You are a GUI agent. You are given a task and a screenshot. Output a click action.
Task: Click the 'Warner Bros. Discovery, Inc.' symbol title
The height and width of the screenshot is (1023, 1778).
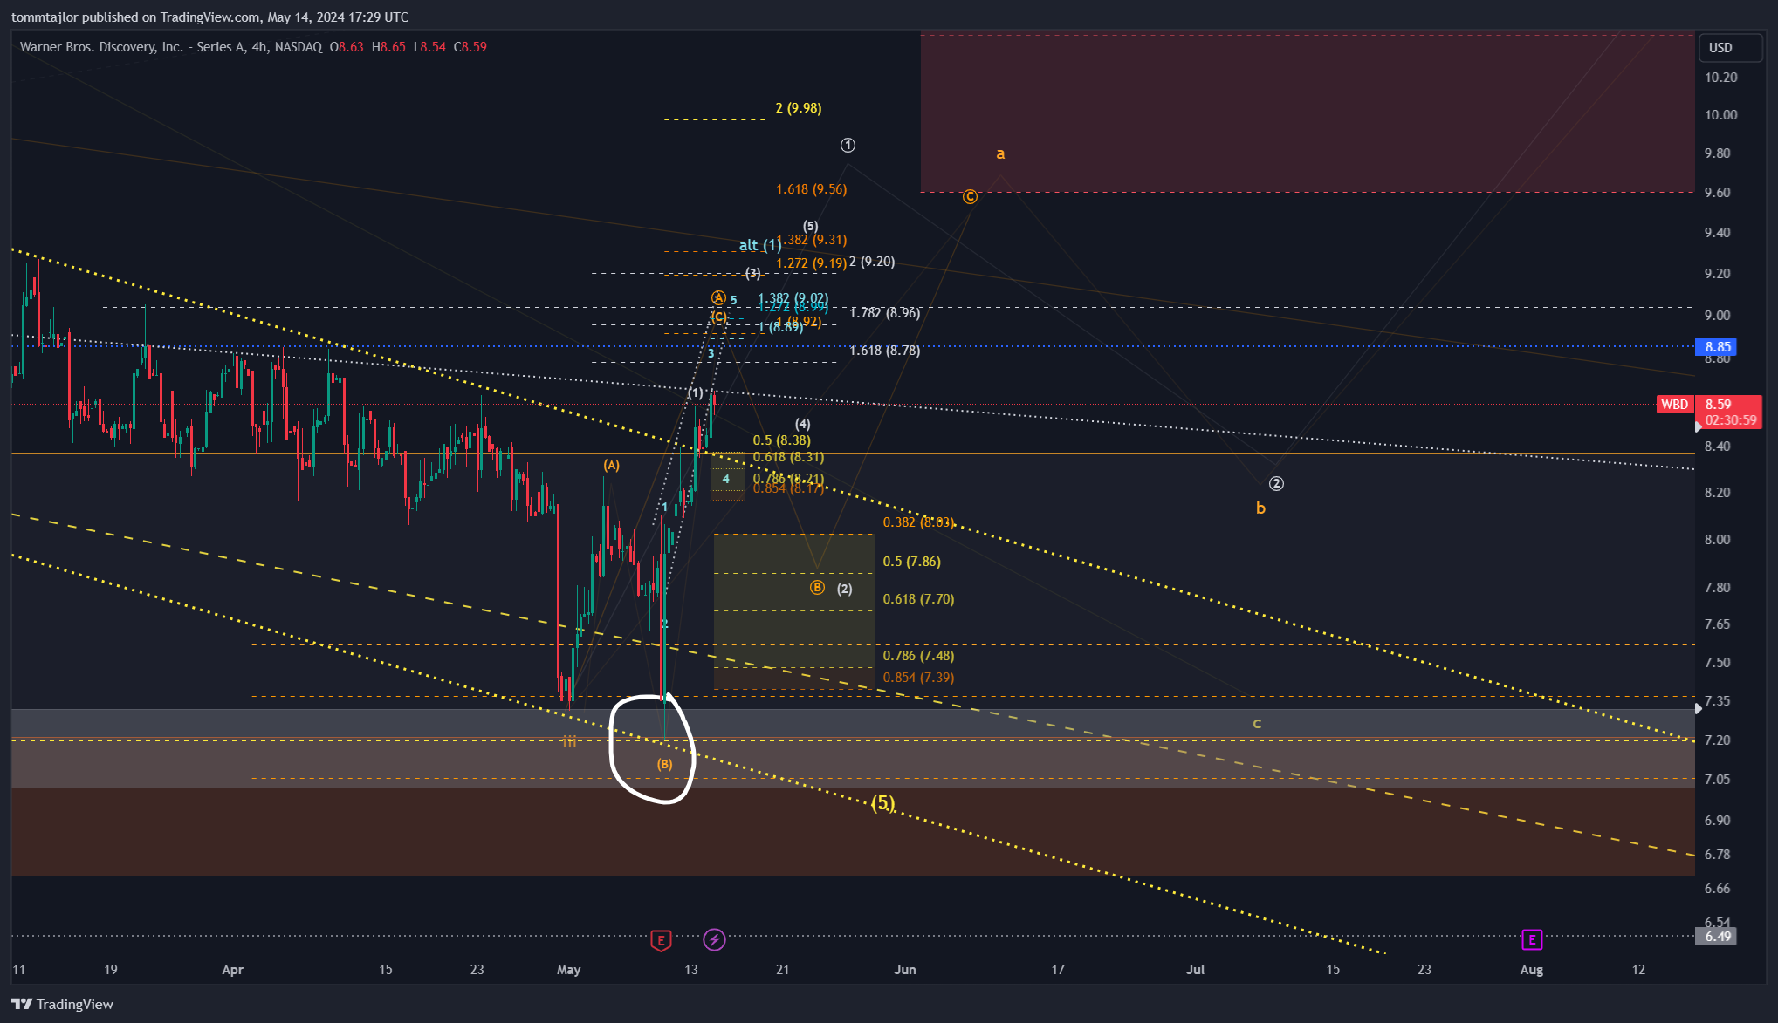101,47
